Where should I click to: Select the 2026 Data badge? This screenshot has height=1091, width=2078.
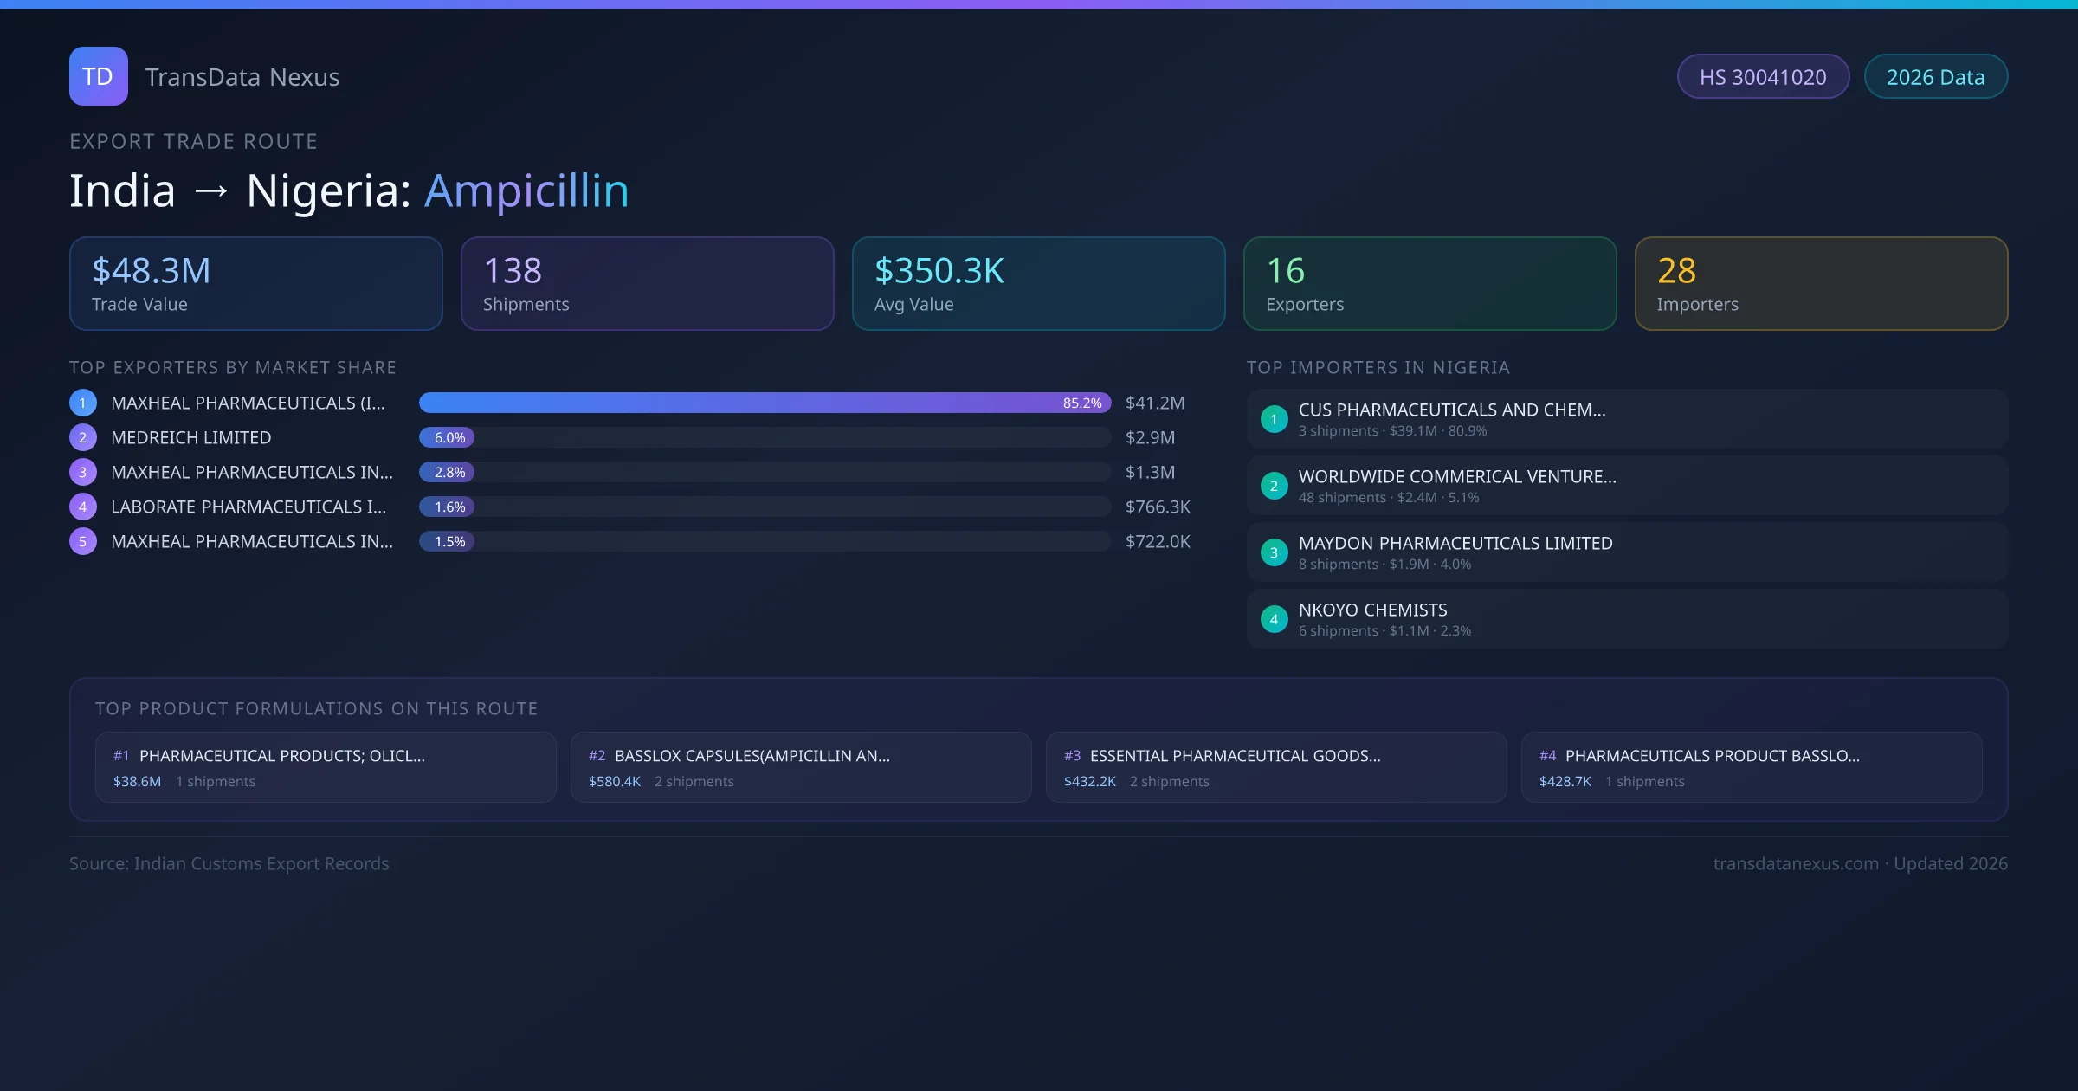tap(1935, 76)
